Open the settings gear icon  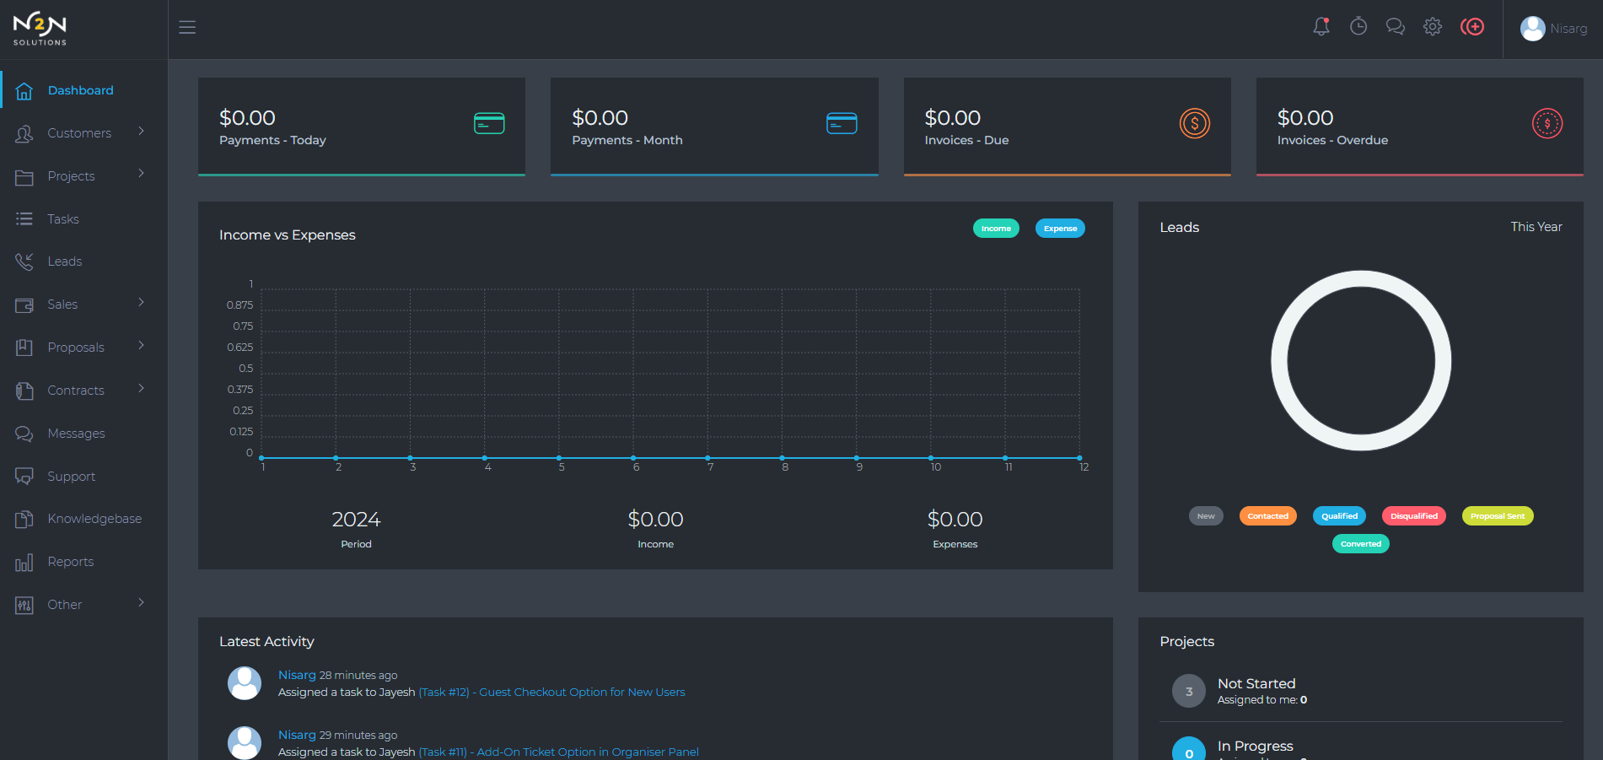1432,27
